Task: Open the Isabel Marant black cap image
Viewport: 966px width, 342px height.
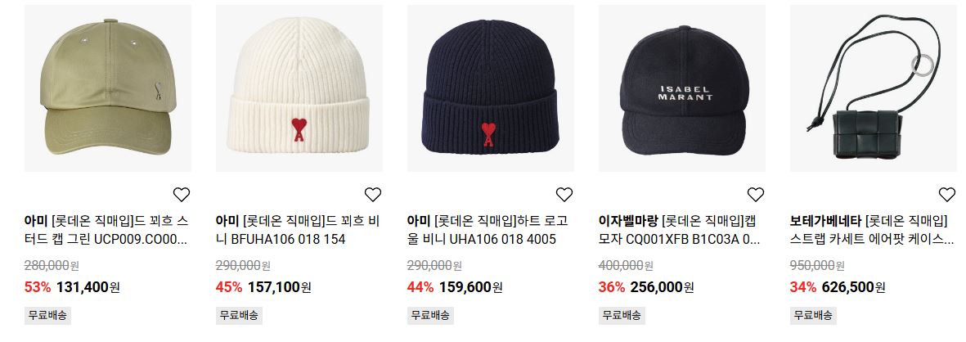Action: tap(682, 88)
